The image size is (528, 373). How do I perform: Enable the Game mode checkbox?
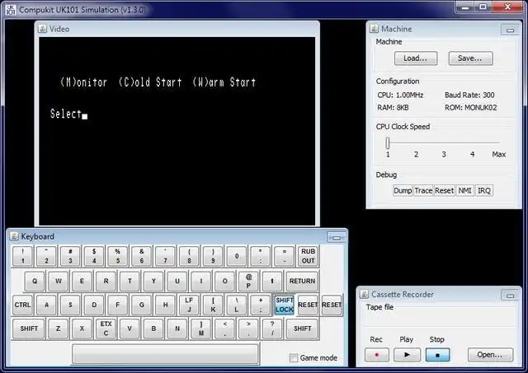[294, 358]
